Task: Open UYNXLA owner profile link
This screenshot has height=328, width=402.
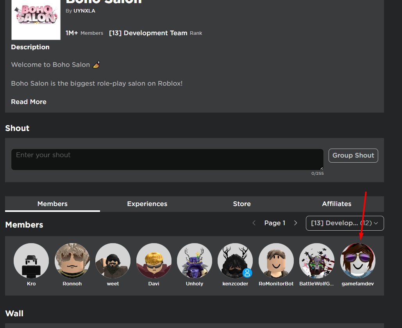Action: coord(84,11)
